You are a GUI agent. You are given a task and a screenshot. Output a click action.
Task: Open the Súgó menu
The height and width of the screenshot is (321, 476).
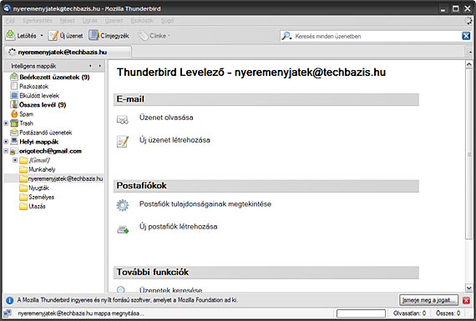point(167,21)
